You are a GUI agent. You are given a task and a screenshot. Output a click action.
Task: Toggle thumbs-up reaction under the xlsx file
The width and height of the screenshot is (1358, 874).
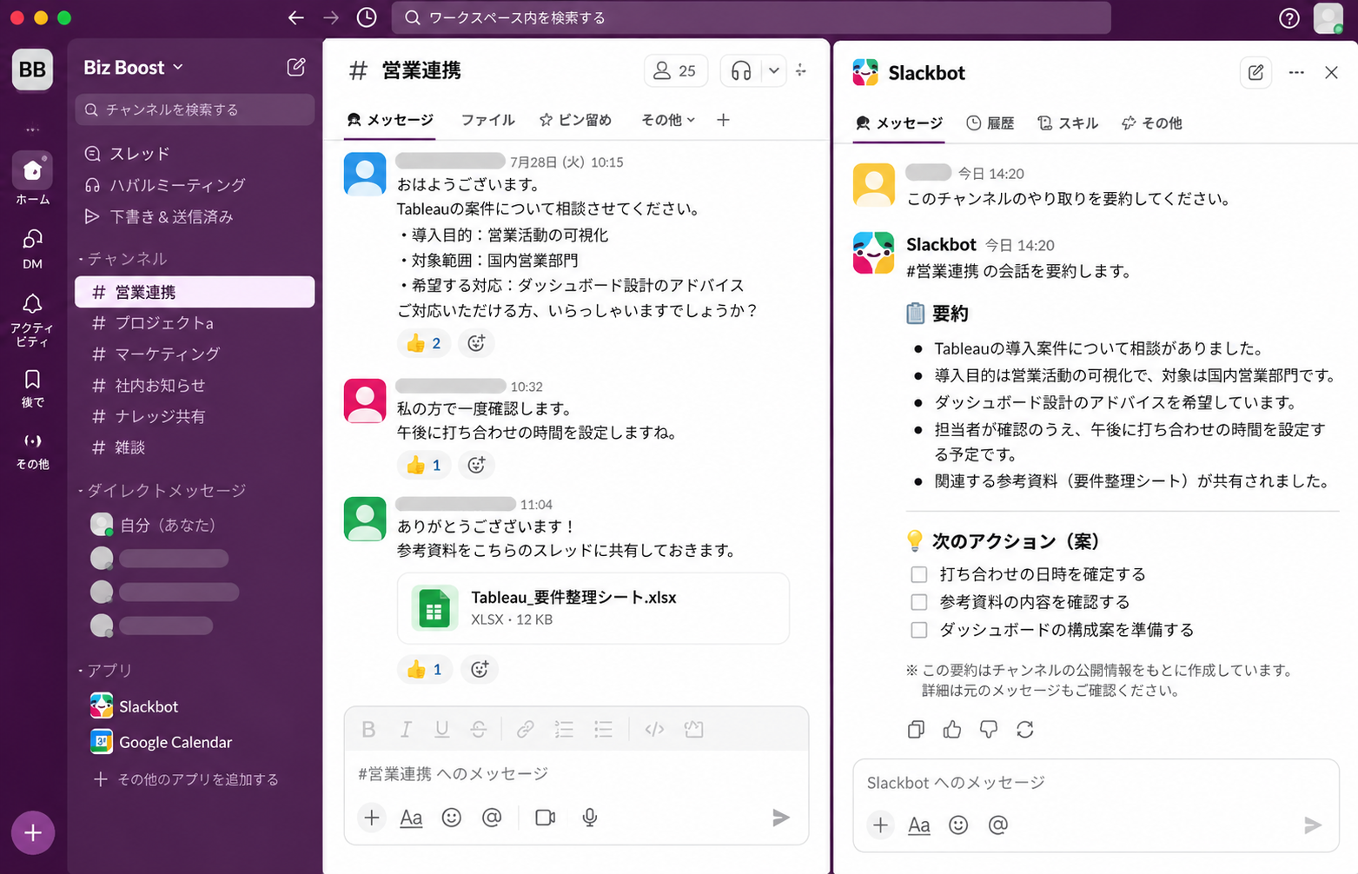tap(424, 669)
